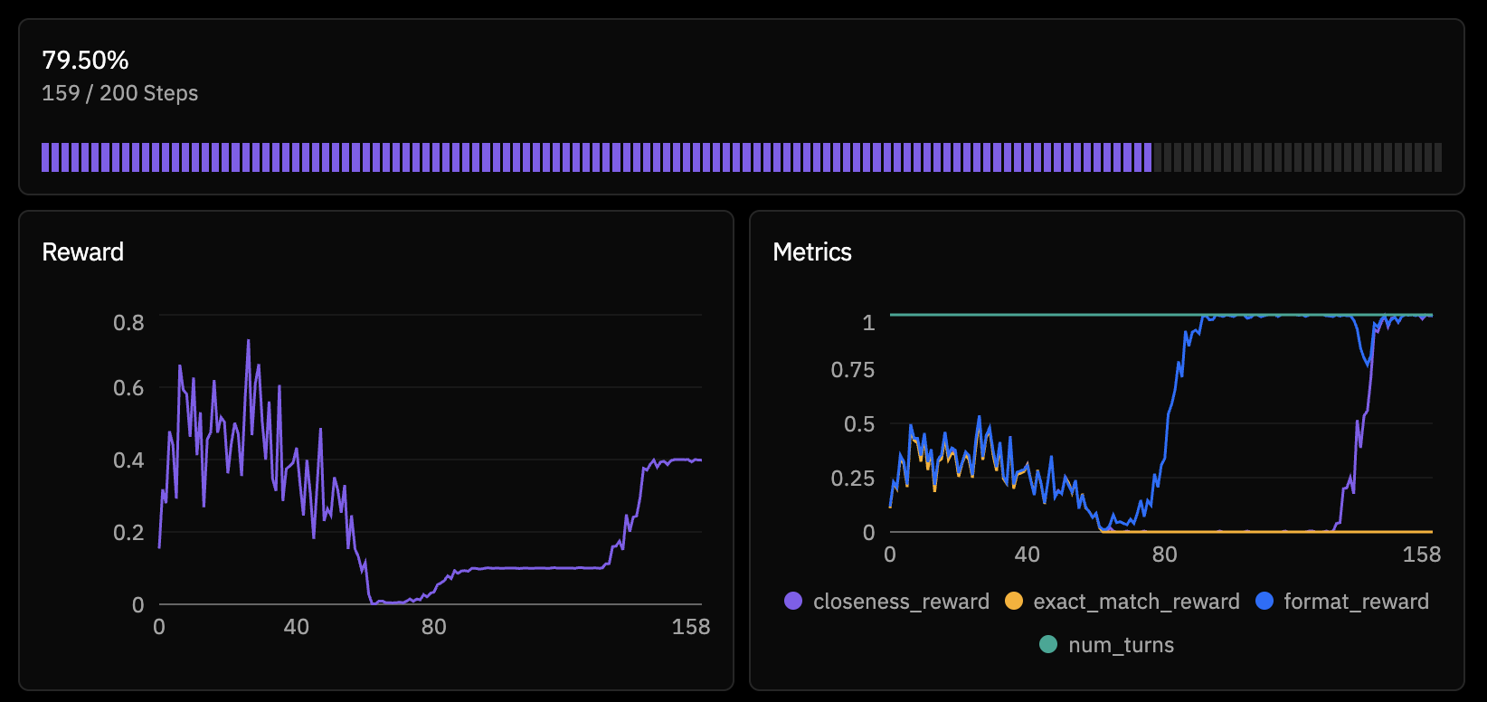Click the purple closeness_reward legend dot
The height and width of the screenshot is (702, 1487).
tap(793, 602)
